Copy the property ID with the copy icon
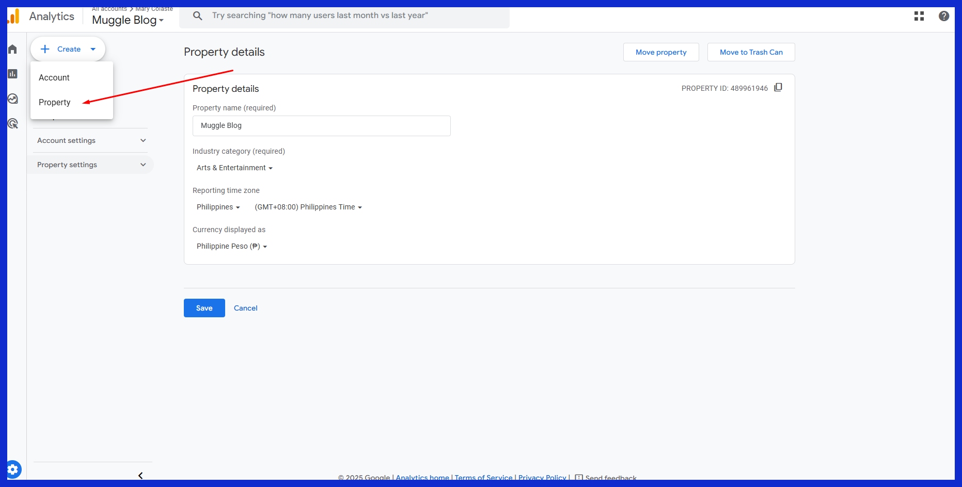The height and width of the screenshot is (487, 962). tap(778, 88)
